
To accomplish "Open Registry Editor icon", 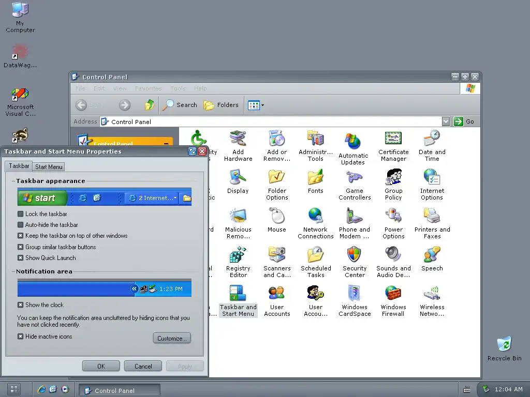I will pyautogui.click(x=238, y=262).
